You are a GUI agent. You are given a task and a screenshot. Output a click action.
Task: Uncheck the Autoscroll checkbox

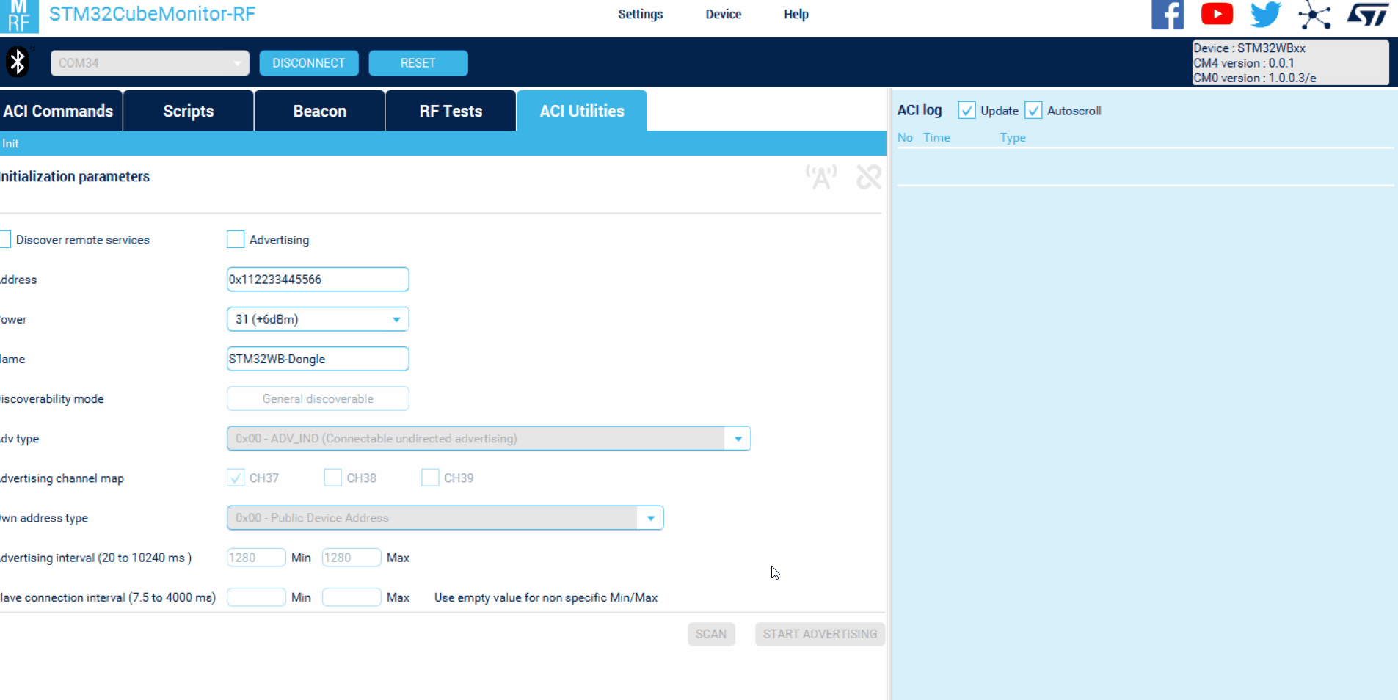(x=1033, y=110)
